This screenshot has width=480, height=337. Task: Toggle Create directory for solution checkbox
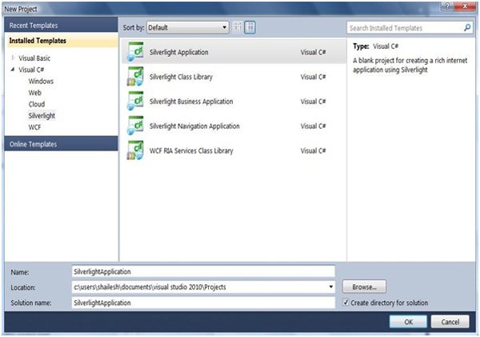pos(345,303)
